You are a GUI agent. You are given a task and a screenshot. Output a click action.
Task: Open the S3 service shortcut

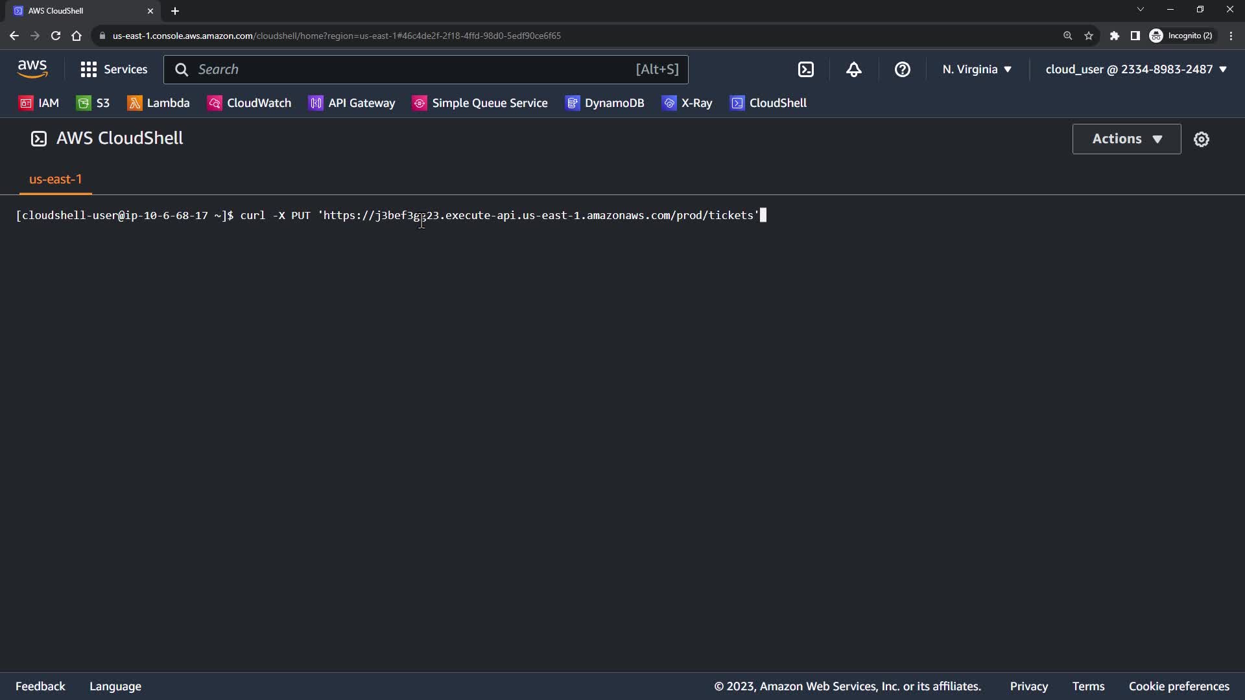tap(93, 103)
